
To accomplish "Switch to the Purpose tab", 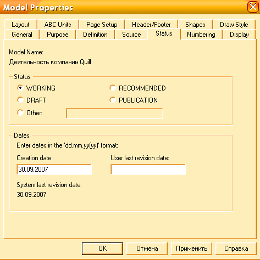I will [x=58, y=35].
